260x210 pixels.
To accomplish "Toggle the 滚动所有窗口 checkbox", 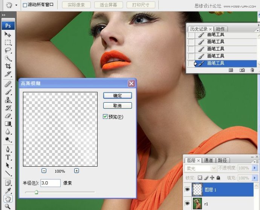I will (x=25, y=5).
